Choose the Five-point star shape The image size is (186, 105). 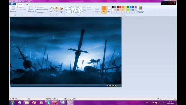pyautogui.click(x=71, y=12)
